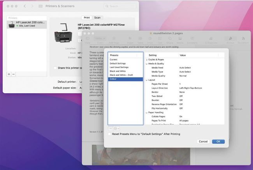Click the Document icon in Pages toolbar
Screen dimensions: 253x170
coord(244,38)
